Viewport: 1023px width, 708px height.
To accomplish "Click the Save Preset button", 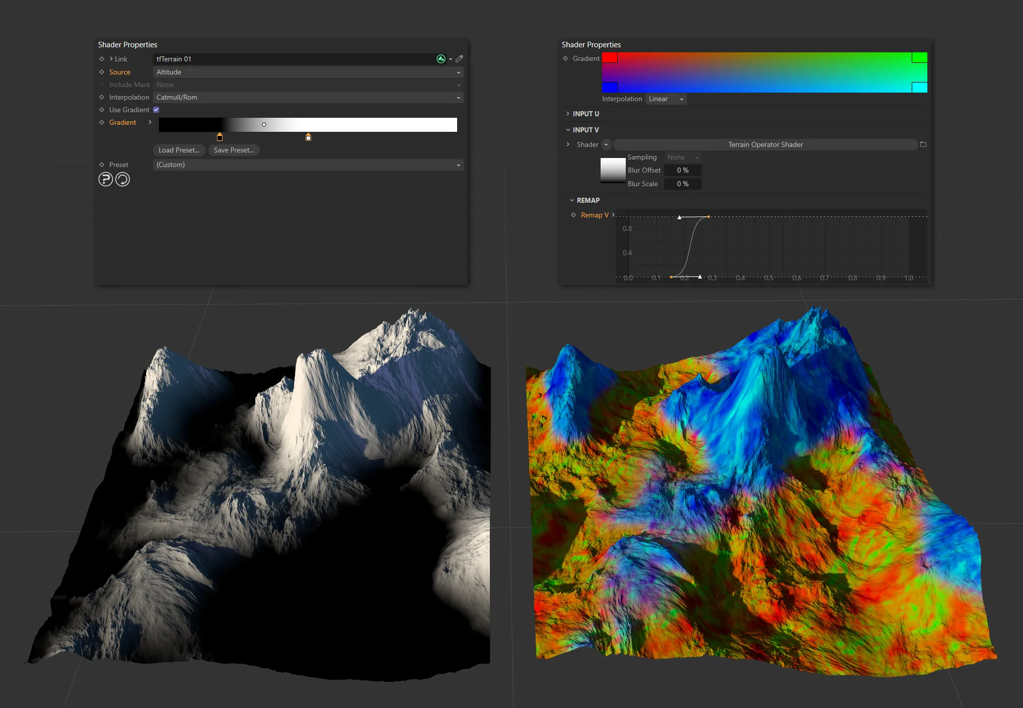I will (x=234, y=150).
